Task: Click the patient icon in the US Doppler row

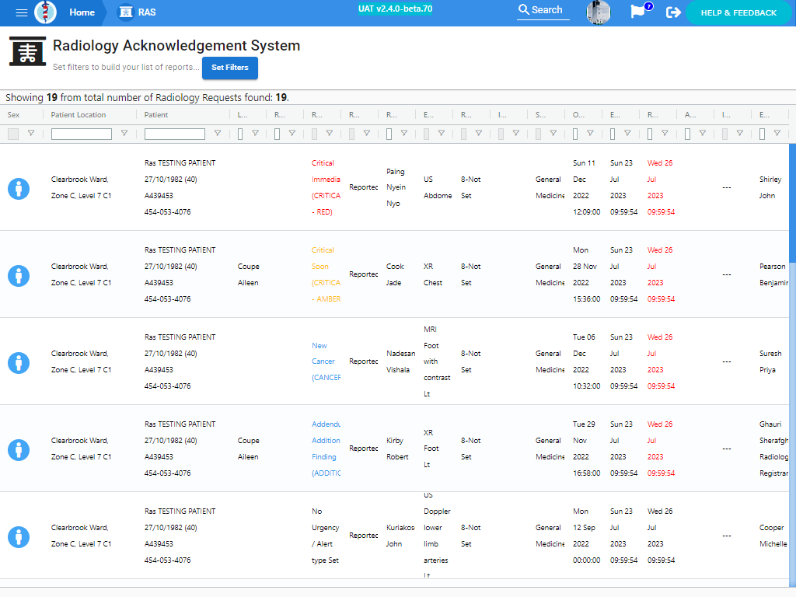Action: point(19,537)
